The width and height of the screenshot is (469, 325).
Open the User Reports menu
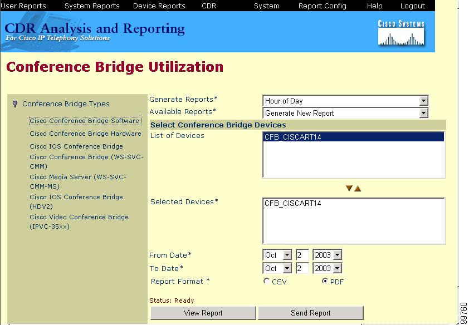(x=23, y=6)
